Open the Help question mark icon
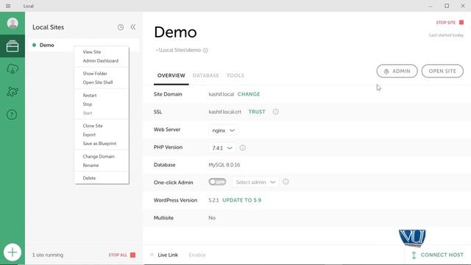471x265 pixels. [12, 115]
